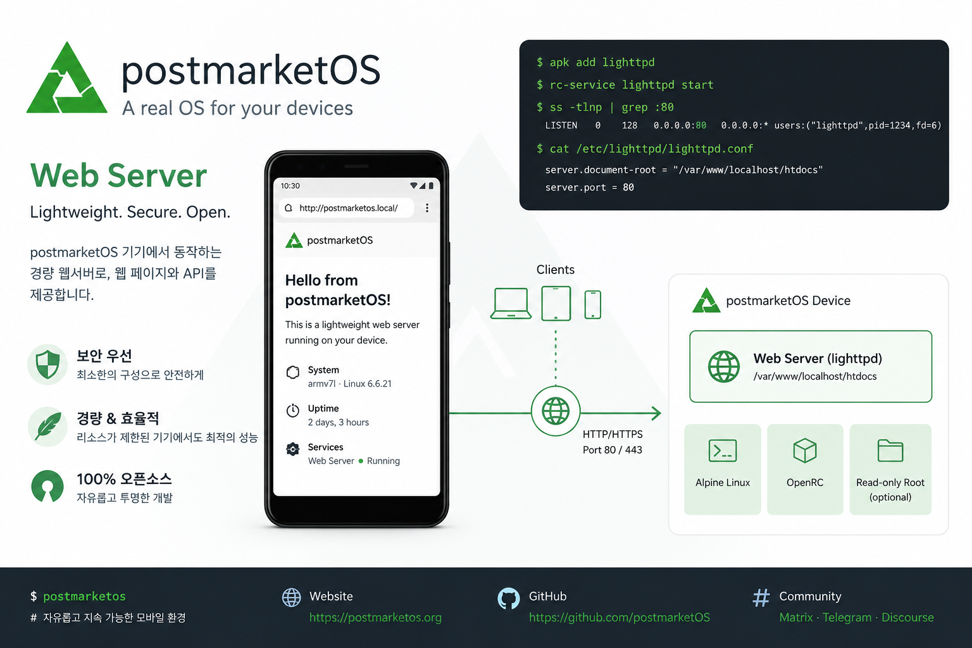The width and height of the screenshot is (972, 648).
Task: Click the GitHub octocat icon in footer
Action: point(509,598)
